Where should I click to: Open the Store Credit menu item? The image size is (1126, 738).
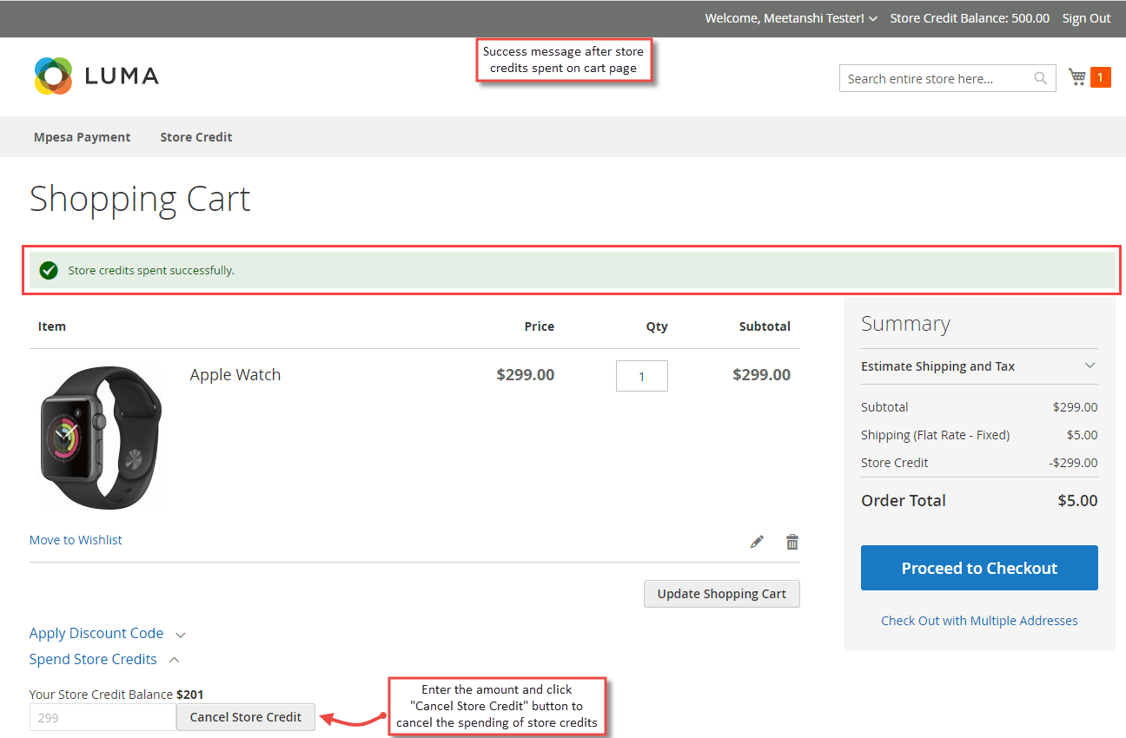tap(196, 137)
